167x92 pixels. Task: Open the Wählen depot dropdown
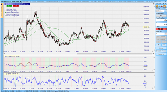pos(165,11)
